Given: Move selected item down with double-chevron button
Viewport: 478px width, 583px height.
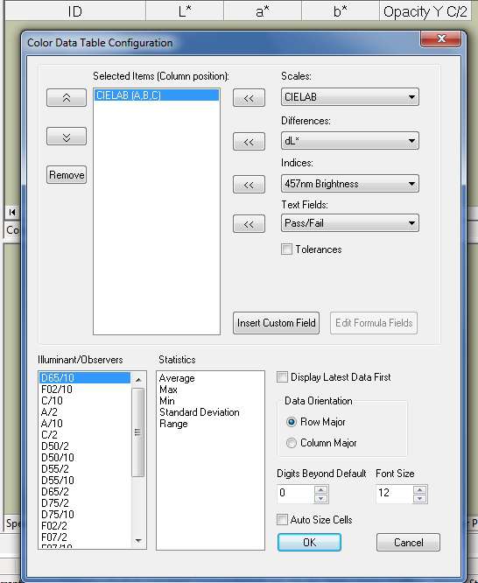Looking at the screenshot, I should click(x=67, y=137).
